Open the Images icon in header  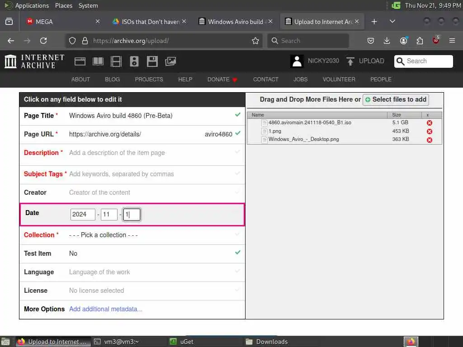point(170,61)
